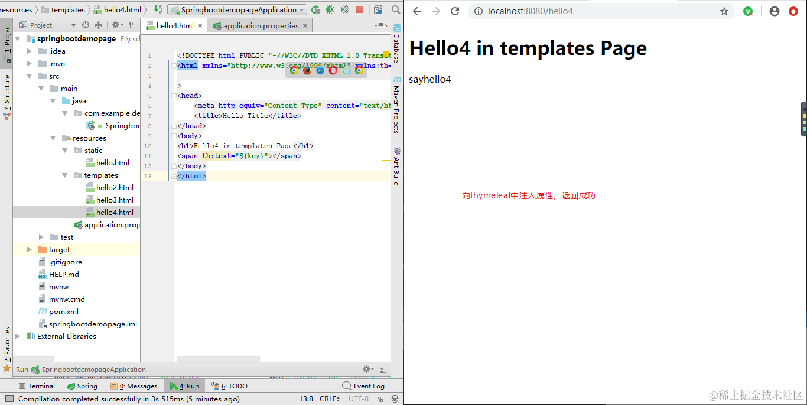Open Ant Build side tool window
Screen dimensions: 807x405
pos(396,166)
